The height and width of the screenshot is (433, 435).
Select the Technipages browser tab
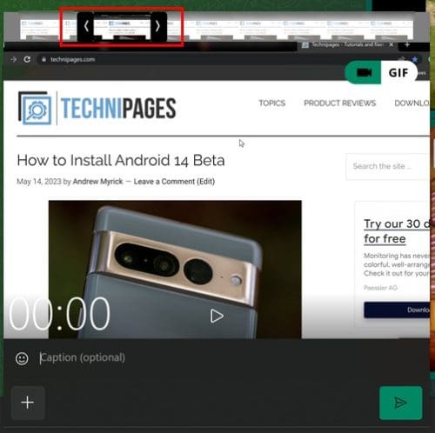(x=348, y=44)
